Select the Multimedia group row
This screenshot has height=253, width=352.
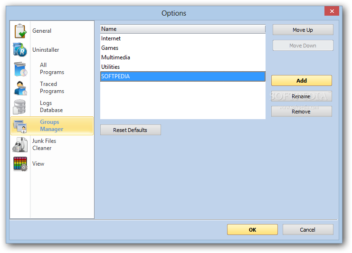[183, 57]
